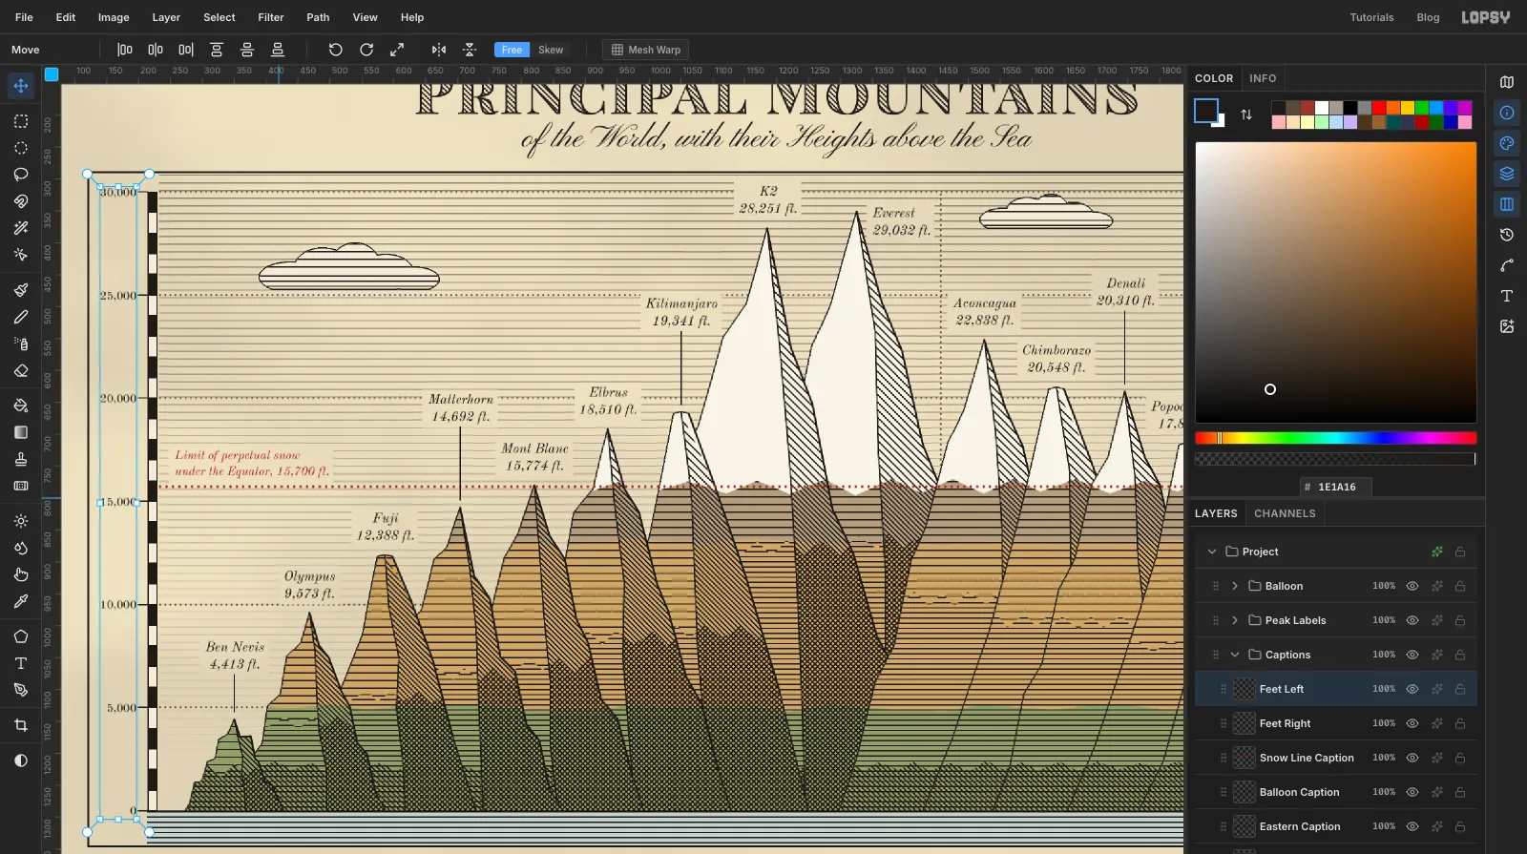This screenshot has height=854, width=1527.
Task: Collapse the Project group
Action: point(1212,552)
